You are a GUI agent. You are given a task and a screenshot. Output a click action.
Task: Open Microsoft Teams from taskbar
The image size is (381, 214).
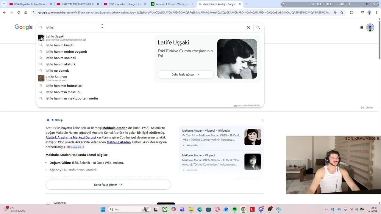point(182,209)
